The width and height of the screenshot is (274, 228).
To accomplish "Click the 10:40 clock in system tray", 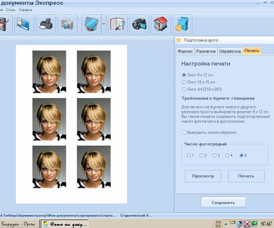I will 266,224.
